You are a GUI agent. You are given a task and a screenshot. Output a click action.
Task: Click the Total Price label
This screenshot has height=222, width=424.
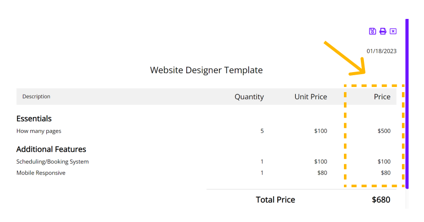[275, 199]
